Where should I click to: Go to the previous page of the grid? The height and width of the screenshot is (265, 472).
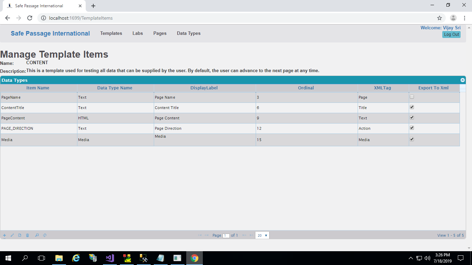tap(207, 235)
